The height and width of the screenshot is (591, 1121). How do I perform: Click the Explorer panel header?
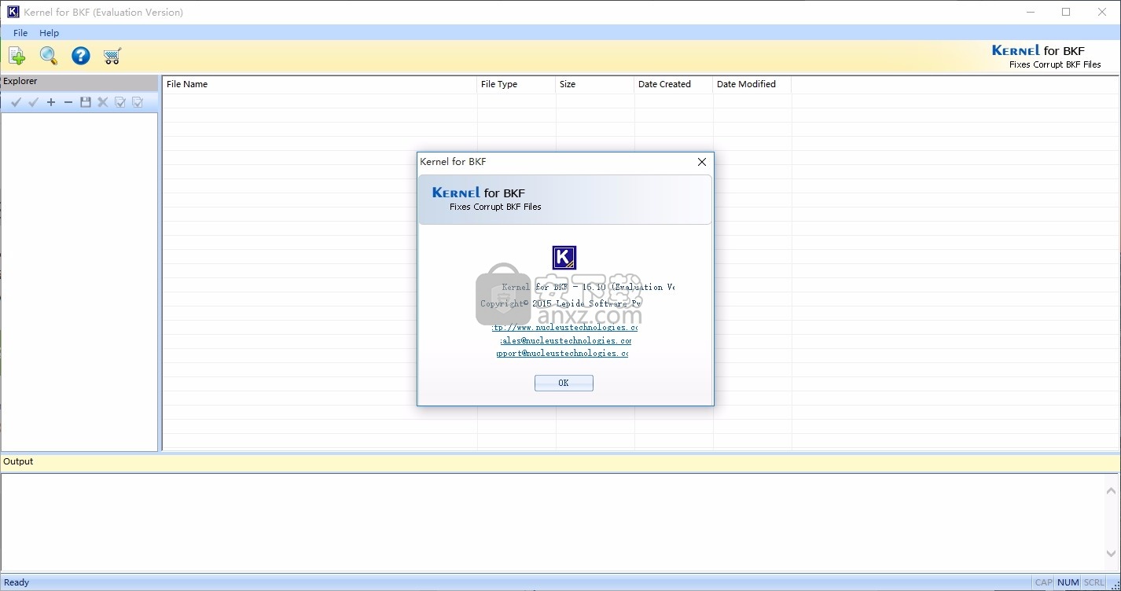pyautogui.click(x=79, y=82)
